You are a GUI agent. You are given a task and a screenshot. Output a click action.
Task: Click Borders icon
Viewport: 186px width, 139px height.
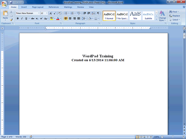click(x=96, y=19)
